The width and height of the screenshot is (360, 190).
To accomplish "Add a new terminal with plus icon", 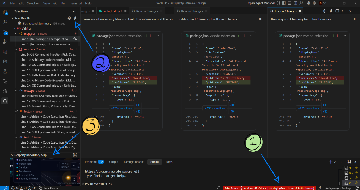I will click(x=331, y=162).
